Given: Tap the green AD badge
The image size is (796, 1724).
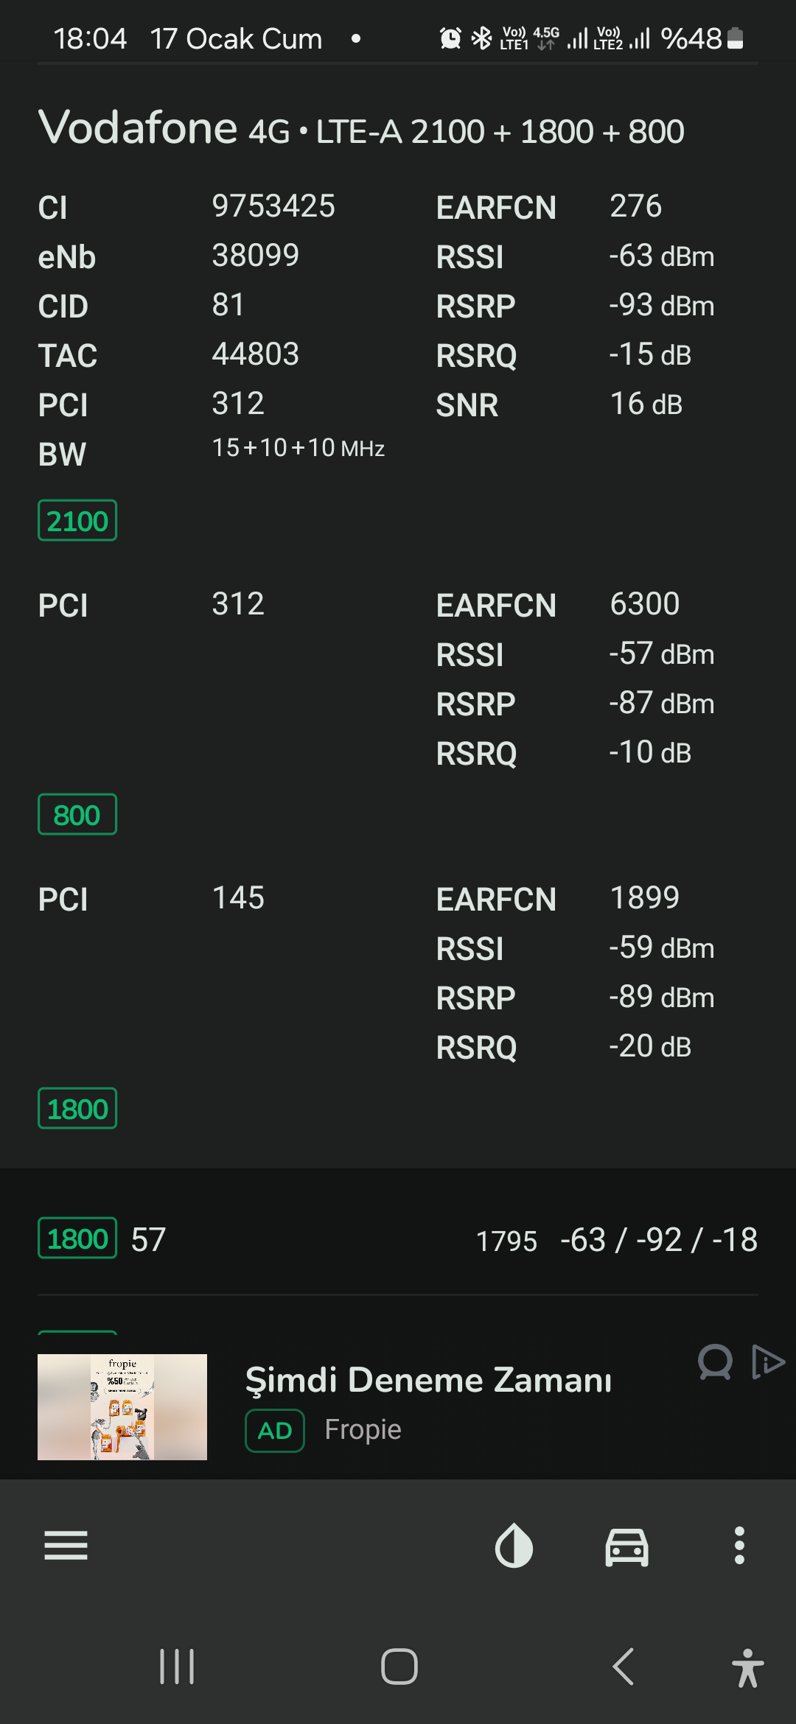Looking at the screenshot, I should click(274, 1431).
